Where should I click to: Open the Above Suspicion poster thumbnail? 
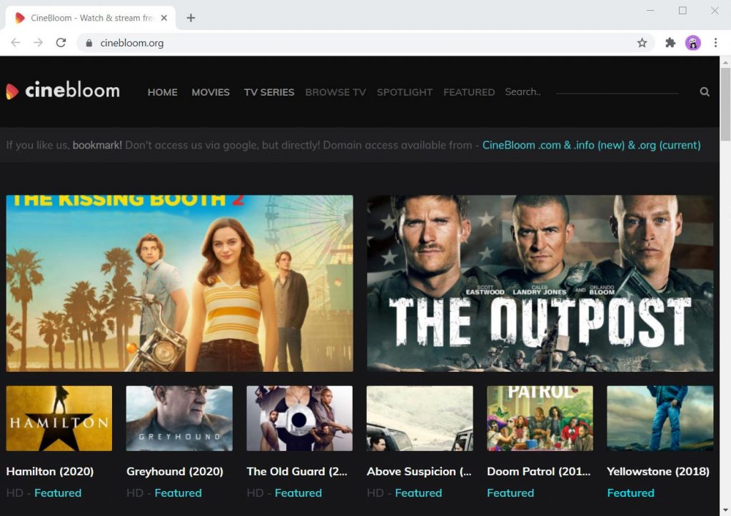point(420,418)
